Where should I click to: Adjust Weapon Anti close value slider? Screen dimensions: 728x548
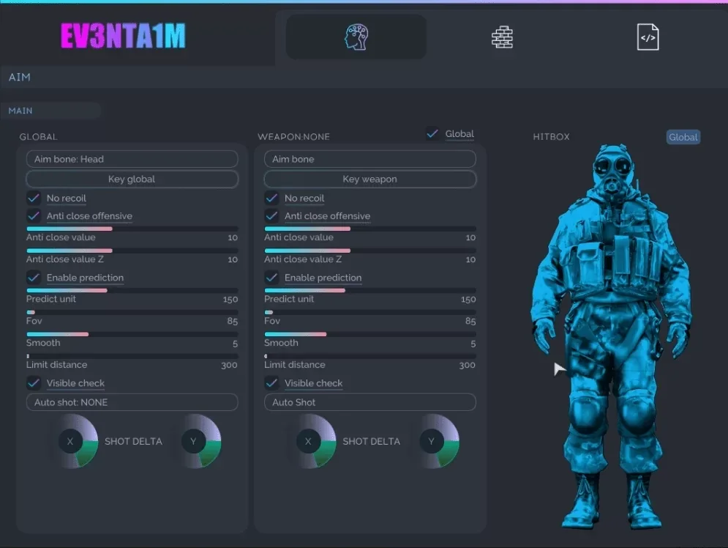[x=370, y=229]
